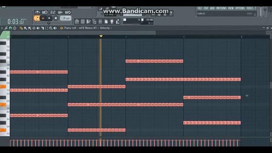Click the yellow playhead marker on timeline

101,36
